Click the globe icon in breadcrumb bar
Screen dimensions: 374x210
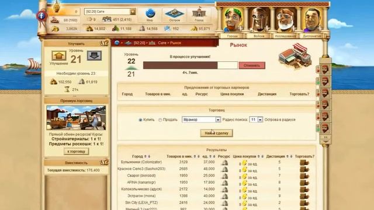(117, 43)
